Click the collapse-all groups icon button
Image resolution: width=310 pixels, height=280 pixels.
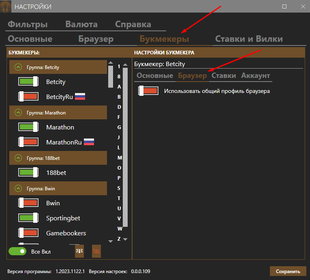[x=79, y=251]
